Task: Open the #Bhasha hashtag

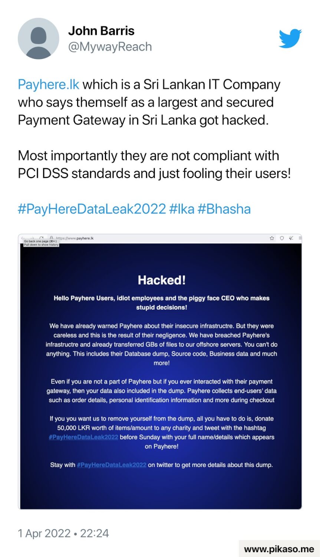Action: [224, 209]
